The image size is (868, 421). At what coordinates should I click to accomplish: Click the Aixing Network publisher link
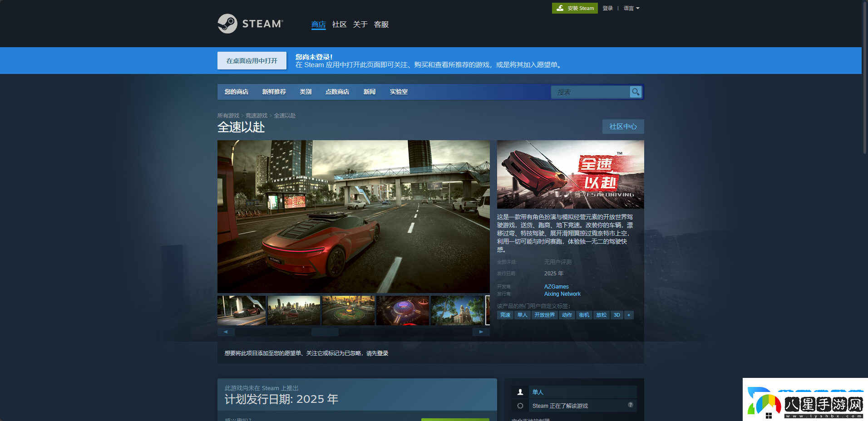(x=562, y=294)
